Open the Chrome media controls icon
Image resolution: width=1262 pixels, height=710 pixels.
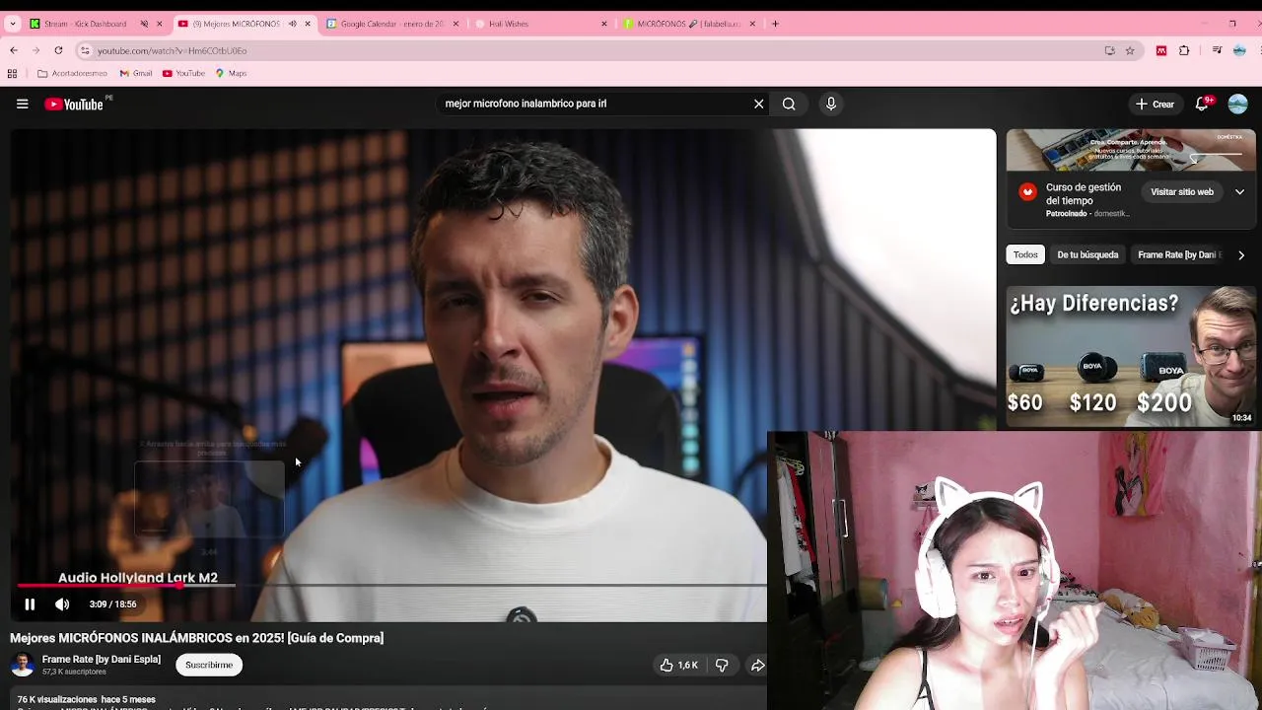[1218, 50]
